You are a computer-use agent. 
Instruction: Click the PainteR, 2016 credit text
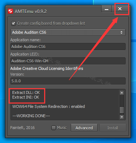[x=22, y=128]
